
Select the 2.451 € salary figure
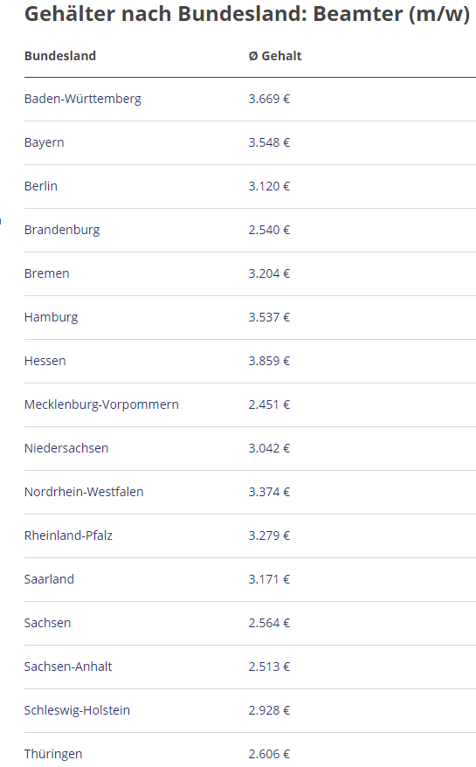269,404
